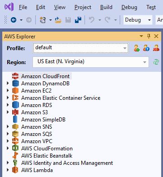Click the Amazon DynamoDB service icon

coord(15,83)
